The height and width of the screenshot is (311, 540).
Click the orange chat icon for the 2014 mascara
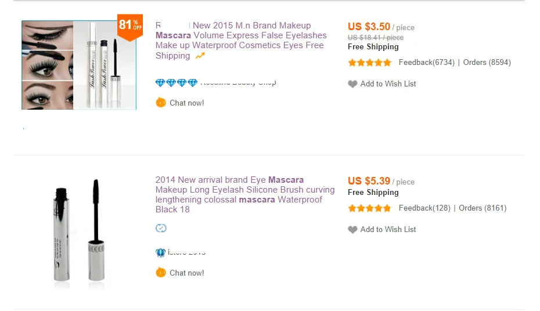pos(161,273)
